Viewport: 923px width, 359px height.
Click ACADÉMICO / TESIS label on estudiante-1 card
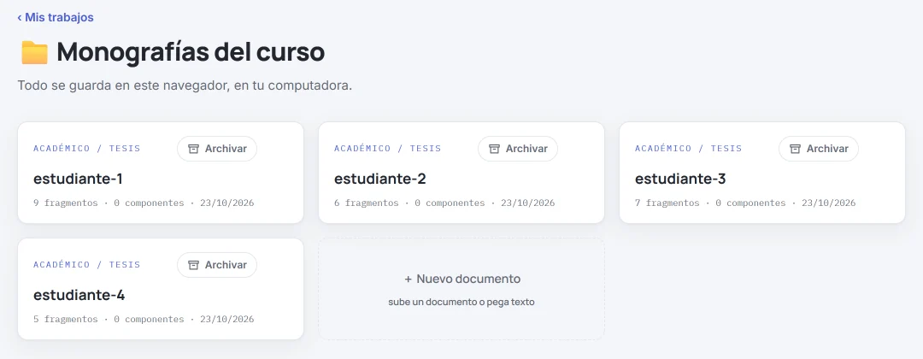click(87, 149)
